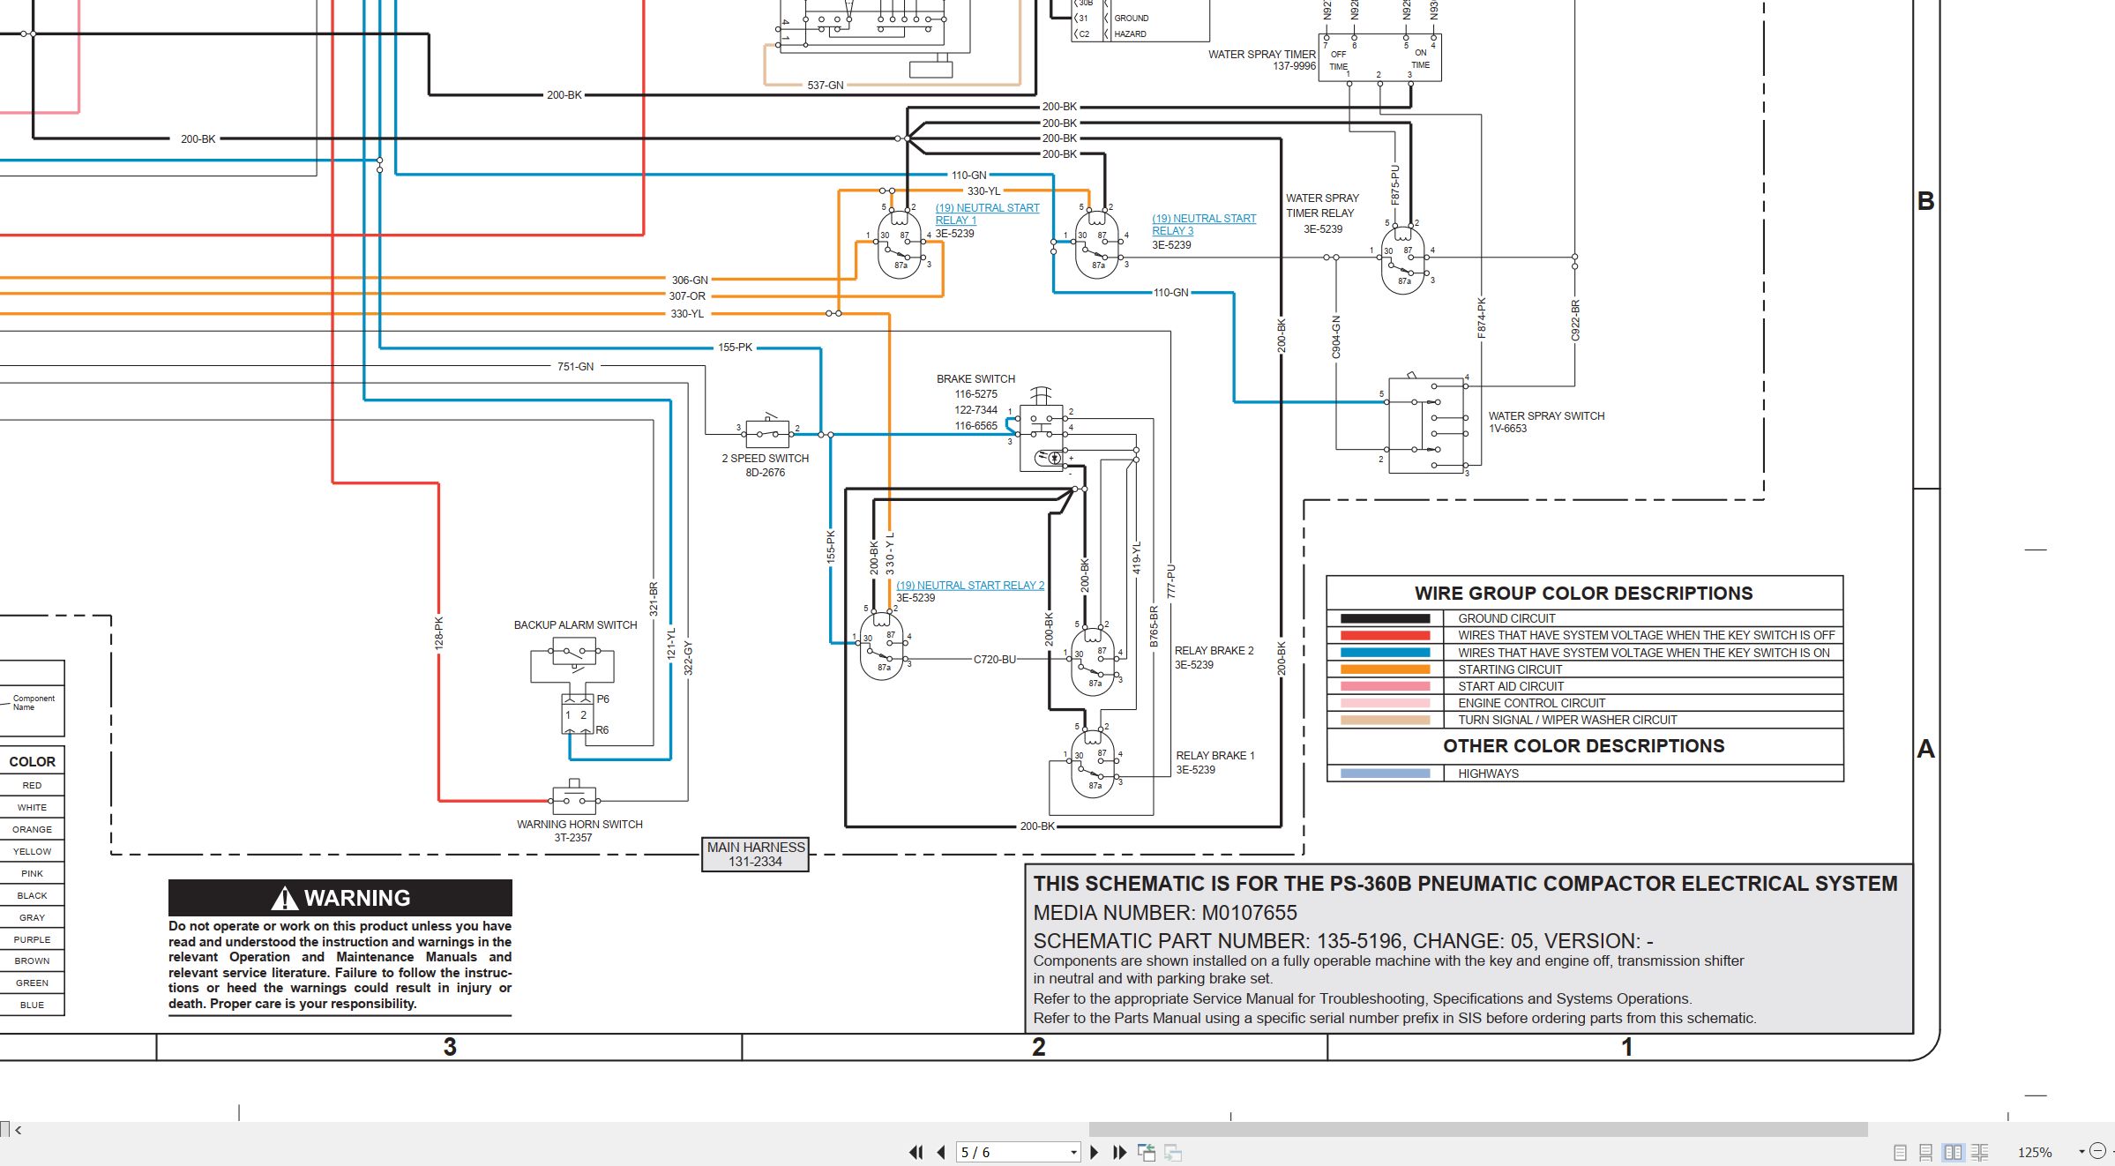Click the WARNING HORN SWITCH label
This screenshot has width=2115, height=1166.
[579, 824]
